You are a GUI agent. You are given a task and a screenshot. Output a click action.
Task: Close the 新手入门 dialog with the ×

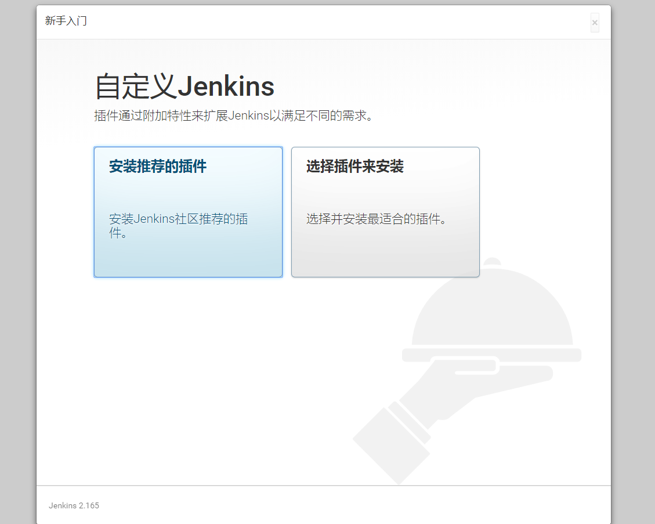[595, 23]
